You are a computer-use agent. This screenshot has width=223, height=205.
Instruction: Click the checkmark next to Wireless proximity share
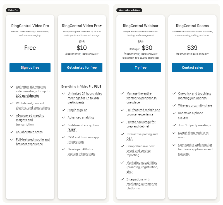[174, 106]
